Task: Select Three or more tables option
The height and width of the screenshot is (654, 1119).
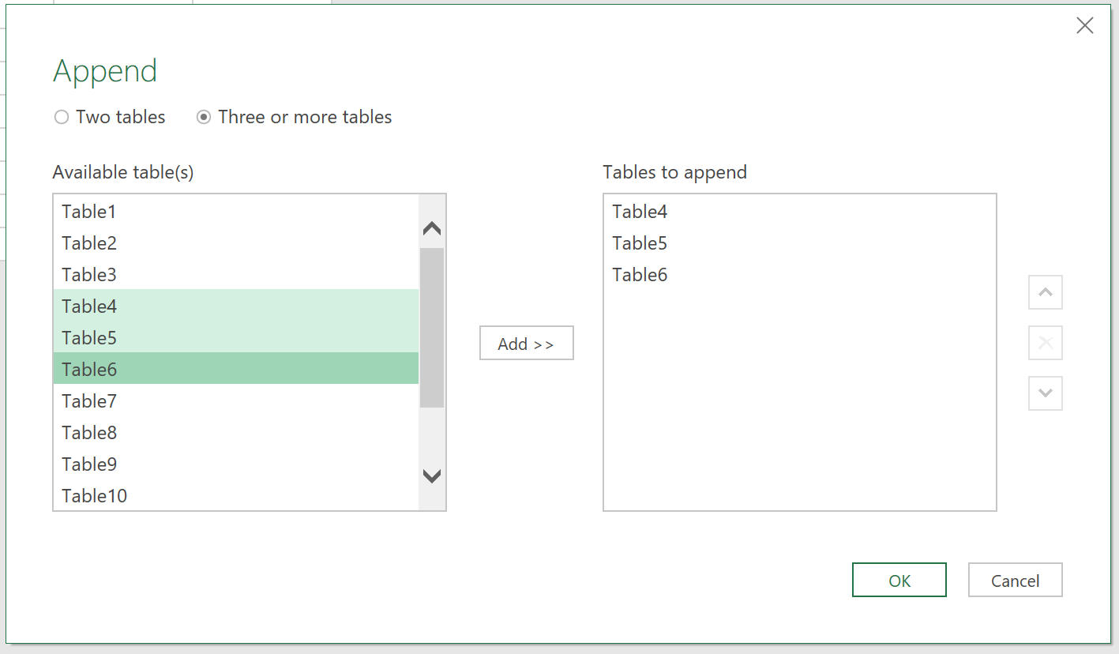Action: 204,118
